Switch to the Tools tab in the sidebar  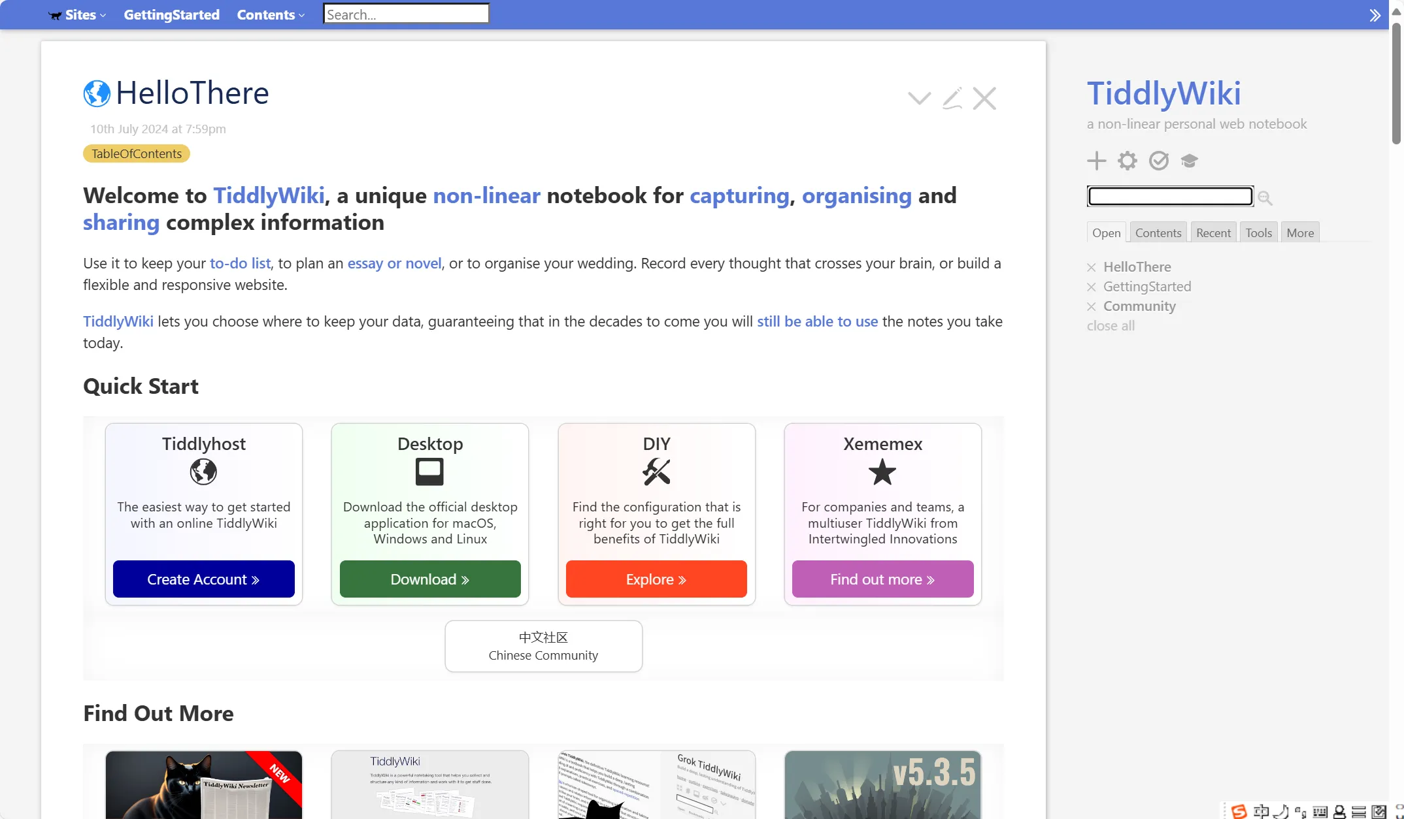[x=1259, y=233]
